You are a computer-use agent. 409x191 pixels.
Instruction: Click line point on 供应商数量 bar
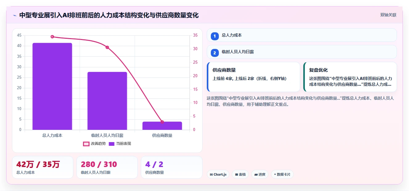pyautogui.click(x=162, y=122)
